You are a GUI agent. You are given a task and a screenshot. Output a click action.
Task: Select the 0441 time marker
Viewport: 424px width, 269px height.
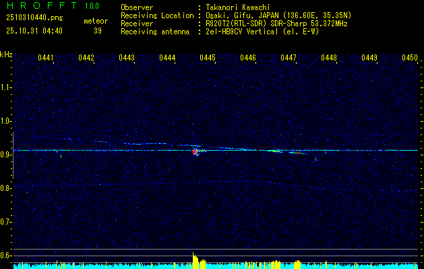pos(46,59)
